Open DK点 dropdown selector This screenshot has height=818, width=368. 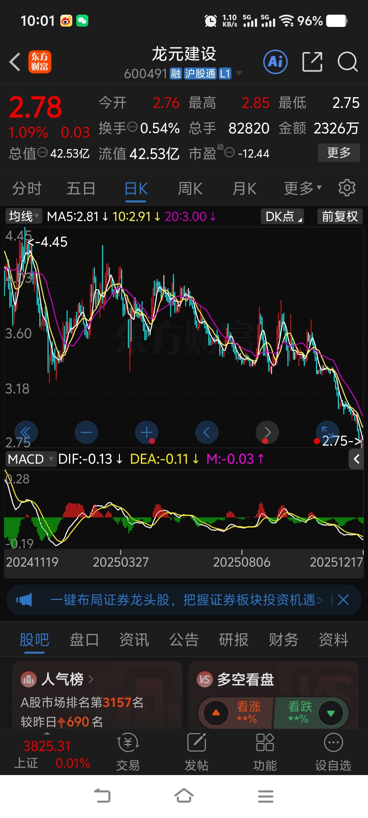[282, 216]
